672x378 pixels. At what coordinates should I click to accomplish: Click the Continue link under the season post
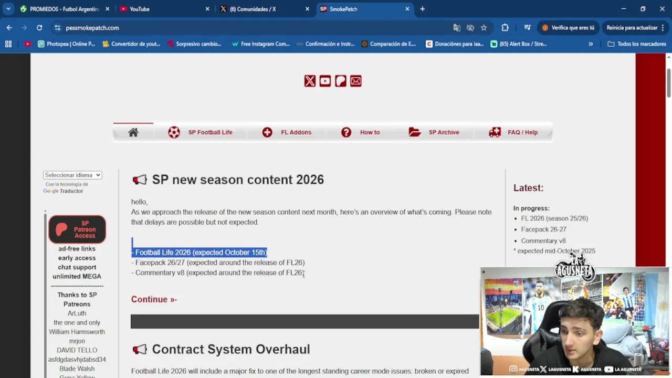154,299
